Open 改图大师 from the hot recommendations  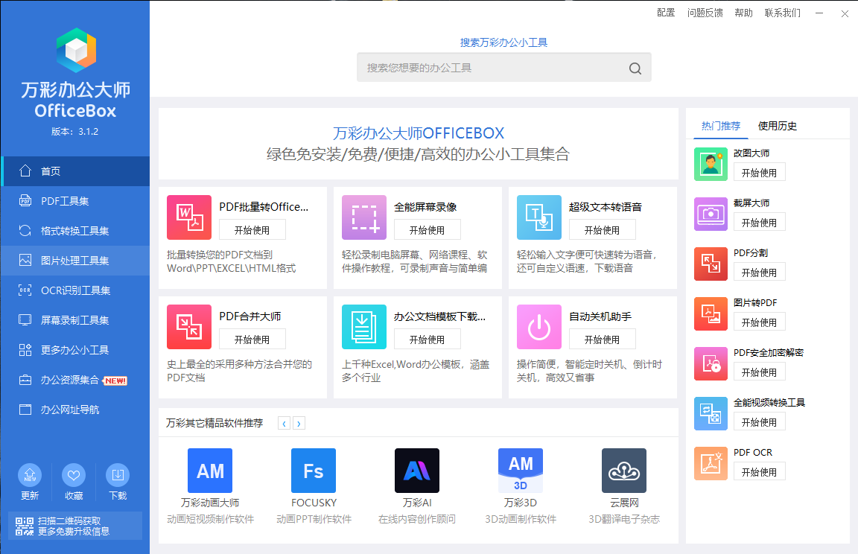(711, 162)
